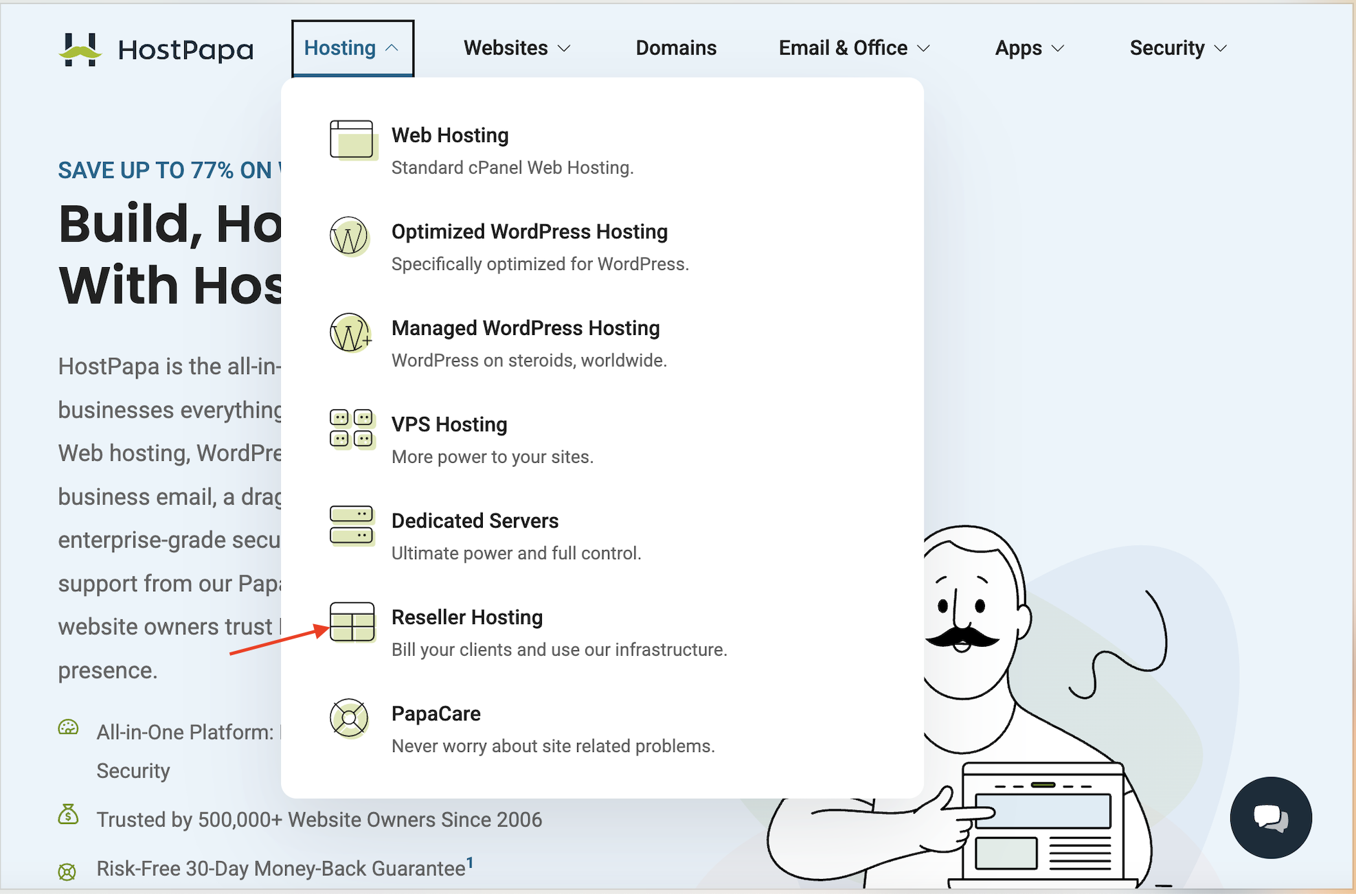Expand the Email & Office dropdown chevron
Screen dimensions: 1356x894
tap(924, 48)
